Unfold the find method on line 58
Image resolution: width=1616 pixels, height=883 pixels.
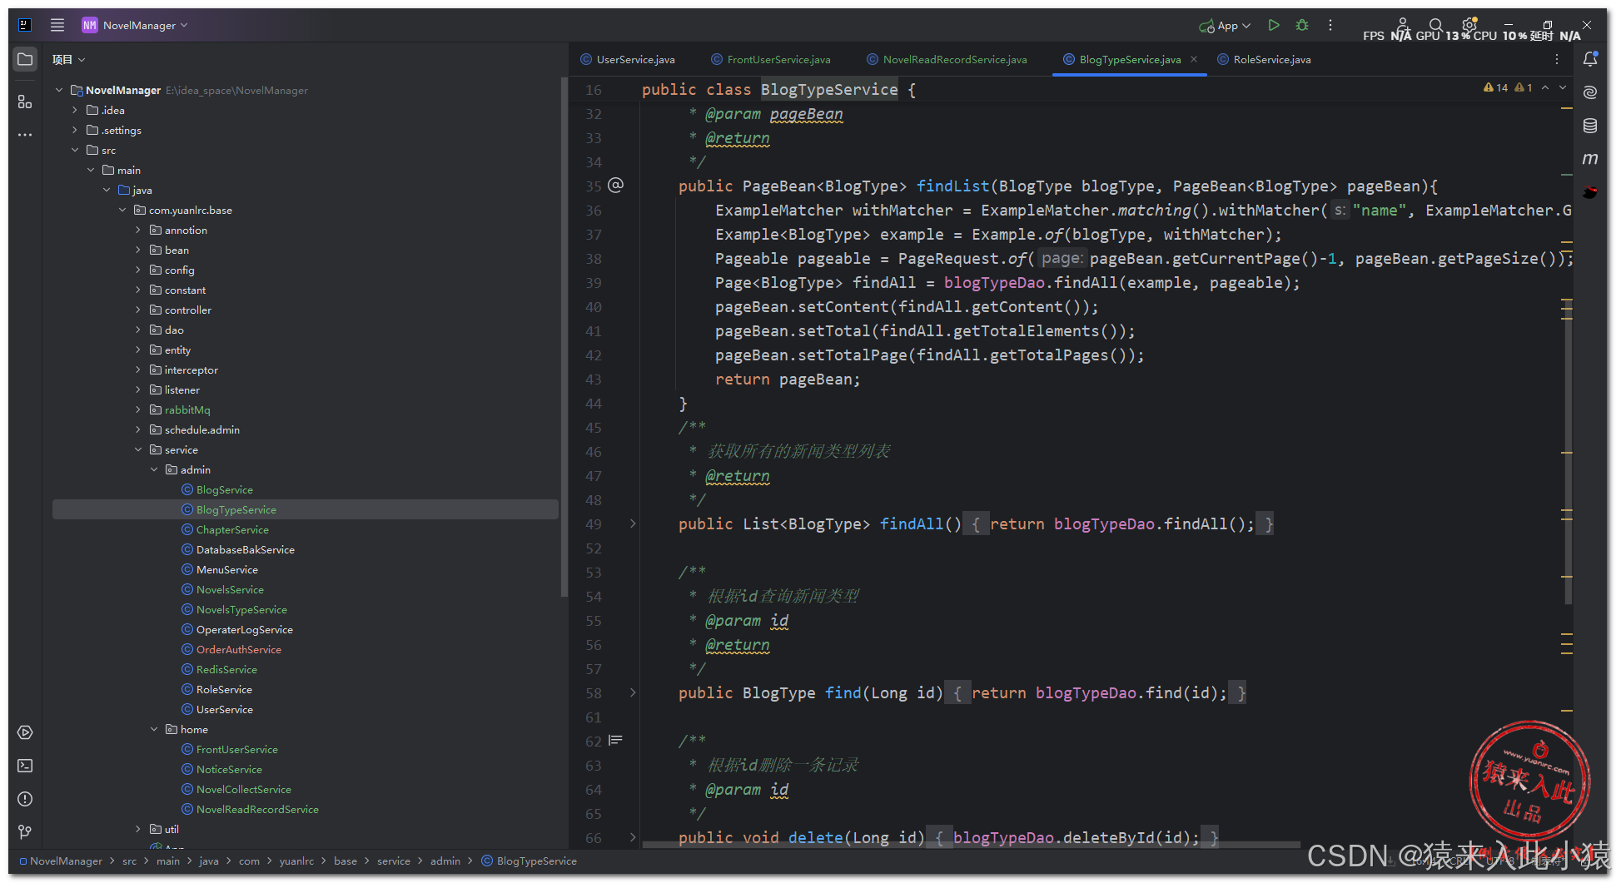pos(633,692)
